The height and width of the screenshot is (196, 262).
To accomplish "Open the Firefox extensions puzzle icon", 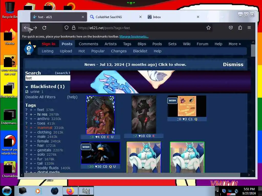I will [240, 28].
